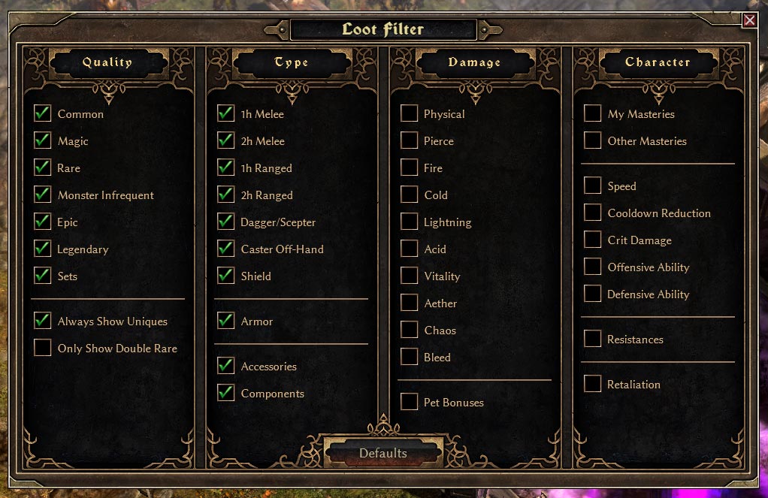Viewport: 768px width, 498px height.
Task: Enable the Resistances filter
Action: [593, 338]
